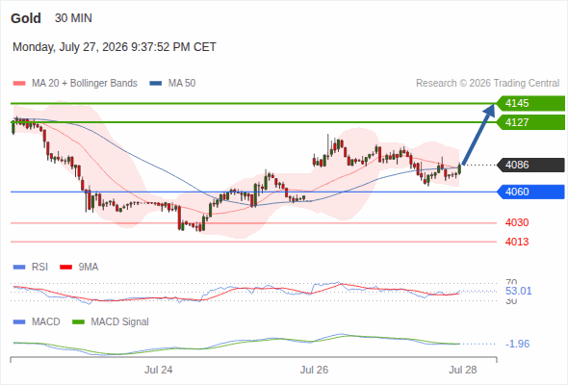The height and width of the screenshot is (385, 568).
Task: Click the Research Trading Central copyright text
Action: pos(487,84)
